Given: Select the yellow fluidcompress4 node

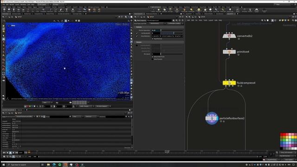Looking at the screenshot, I should [229, 83].
